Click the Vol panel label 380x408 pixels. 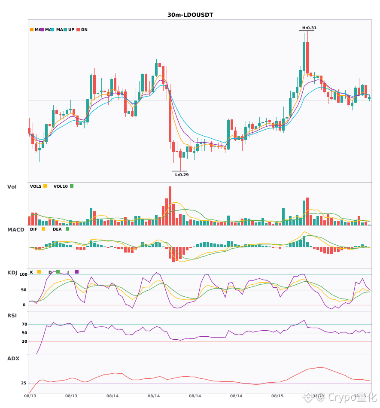tap(12, 187)
